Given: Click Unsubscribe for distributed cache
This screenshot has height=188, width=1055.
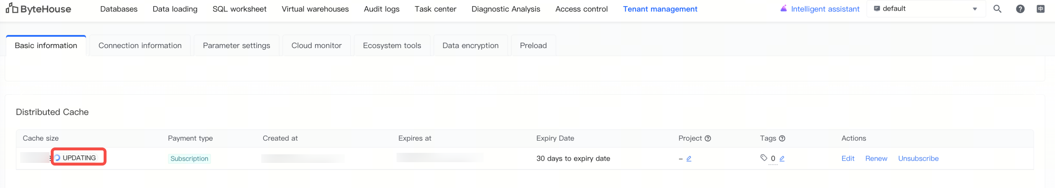Looking at the screenshot, I should tap(918, 159).
